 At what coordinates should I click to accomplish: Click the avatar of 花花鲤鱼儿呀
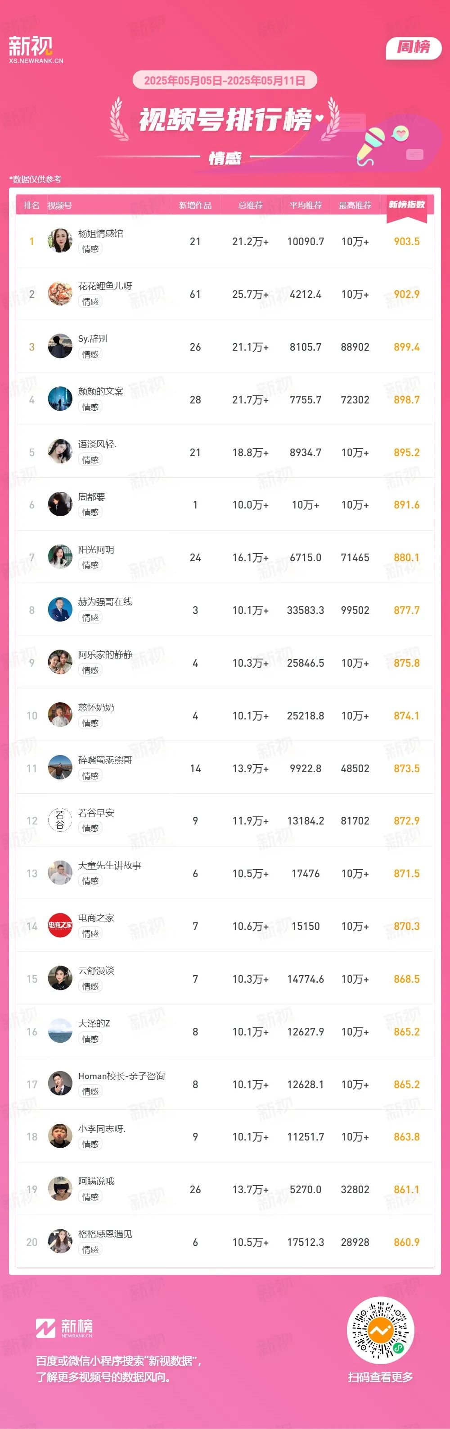coord(60,293)
